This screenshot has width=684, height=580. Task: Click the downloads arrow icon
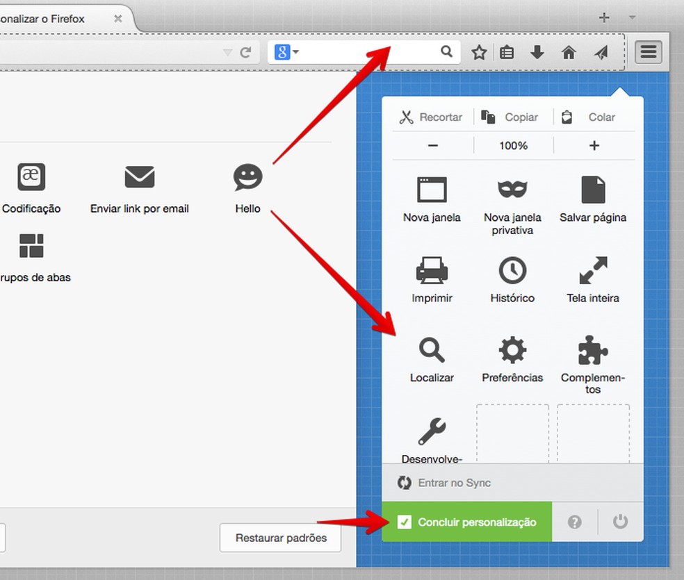point(537,52)
